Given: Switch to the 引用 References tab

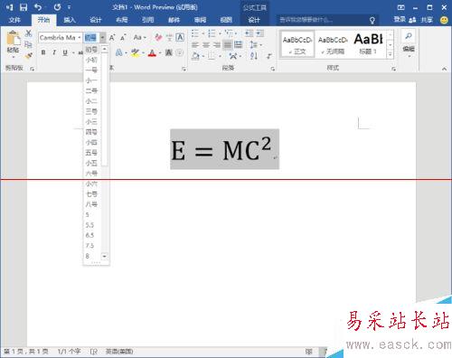Looking at the screenshot, I should [147, 20].
